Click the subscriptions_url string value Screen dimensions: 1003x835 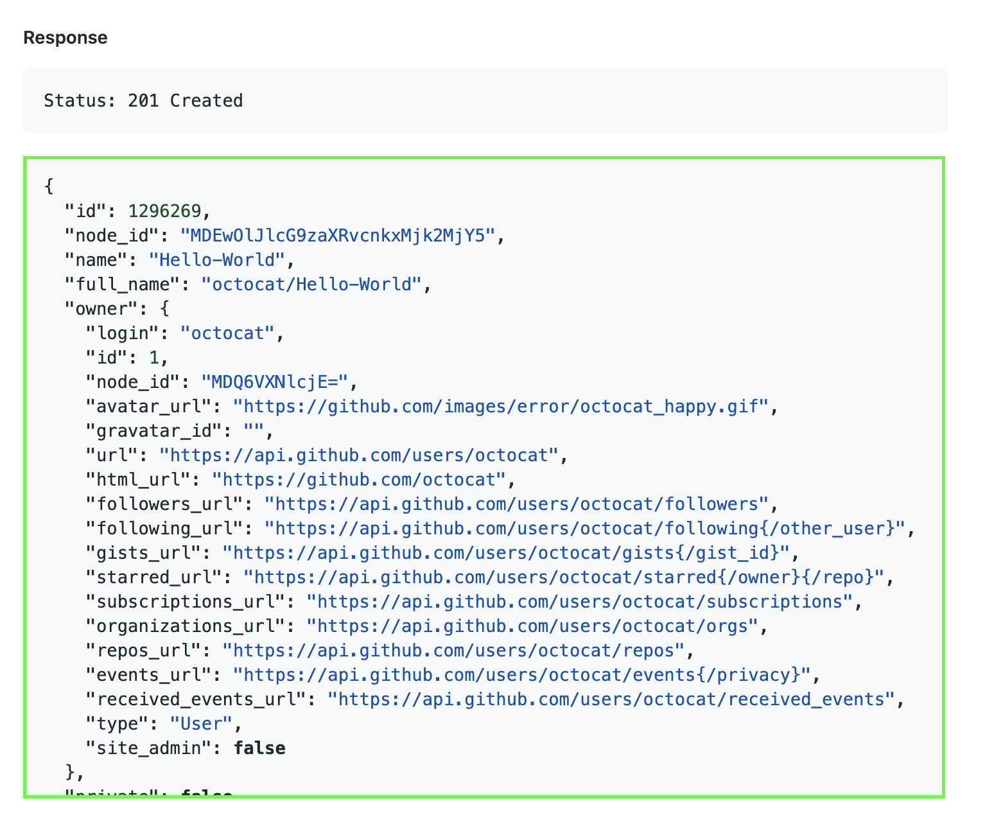[x=580, y=601]
